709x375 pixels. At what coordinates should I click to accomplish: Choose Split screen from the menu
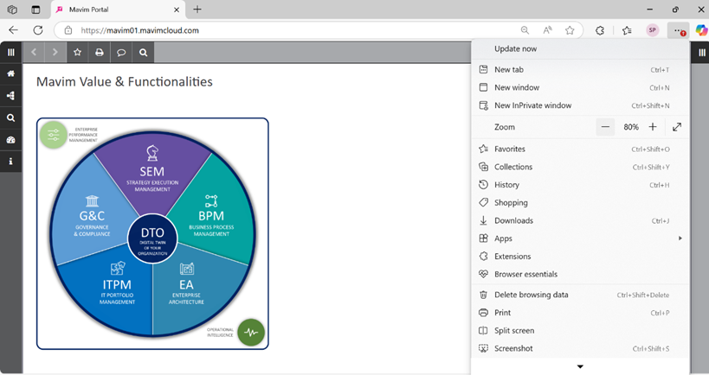click(x=581, y=330)
